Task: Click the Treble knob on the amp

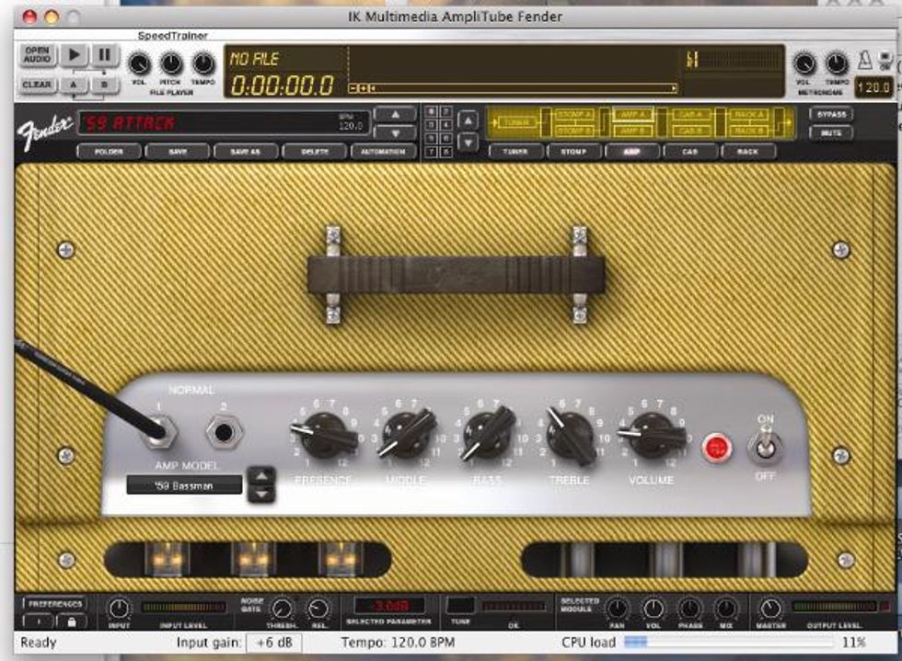Action: pyautogui.click(x=571, y=436)
